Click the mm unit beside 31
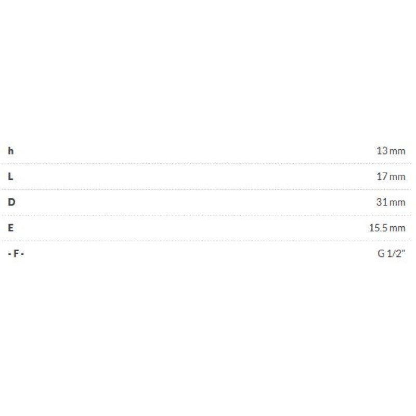The image size is (416, 416). click(x=397, y=202)
